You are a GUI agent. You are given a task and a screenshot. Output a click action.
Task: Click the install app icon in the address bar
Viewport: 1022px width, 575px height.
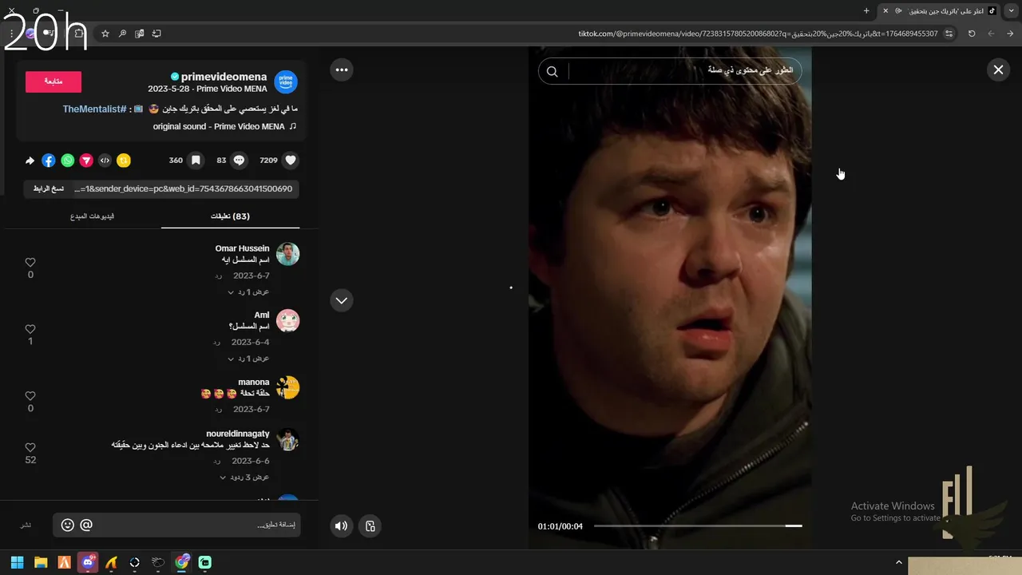[156, 34]
